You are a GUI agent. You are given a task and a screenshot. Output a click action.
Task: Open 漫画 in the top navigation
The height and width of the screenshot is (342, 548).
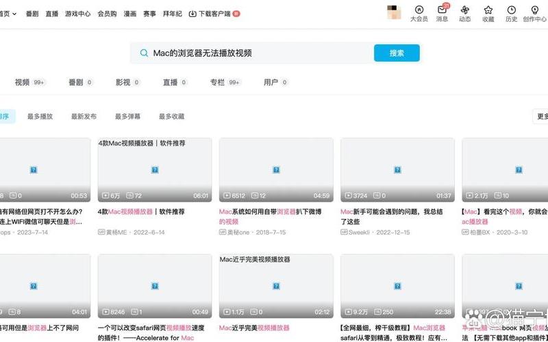129,14
